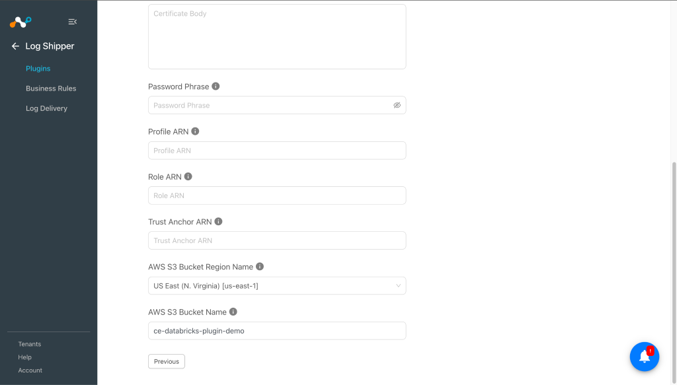Click the Previous button
The width and height of the screenshot is (677, 385).
167,361
